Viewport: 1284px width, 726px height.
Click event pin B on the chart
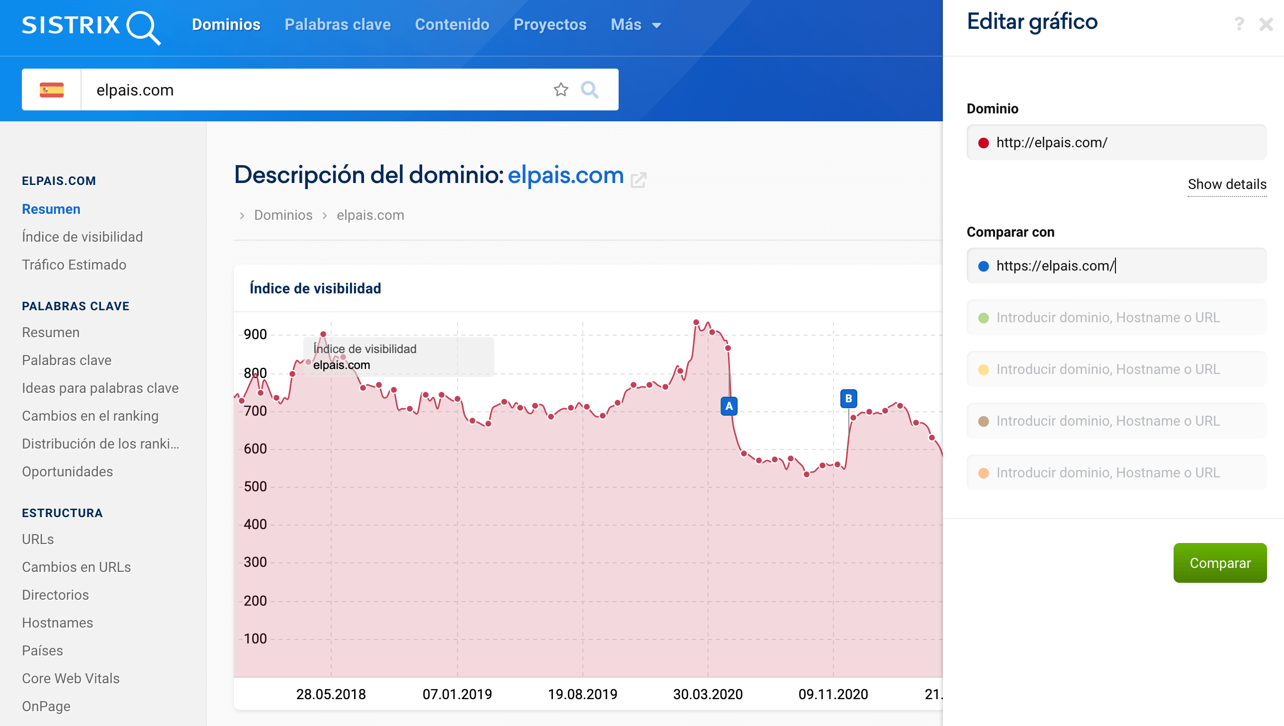tap(848, 399)
